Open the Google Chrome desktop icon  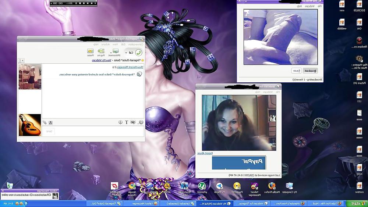point(132,189)
